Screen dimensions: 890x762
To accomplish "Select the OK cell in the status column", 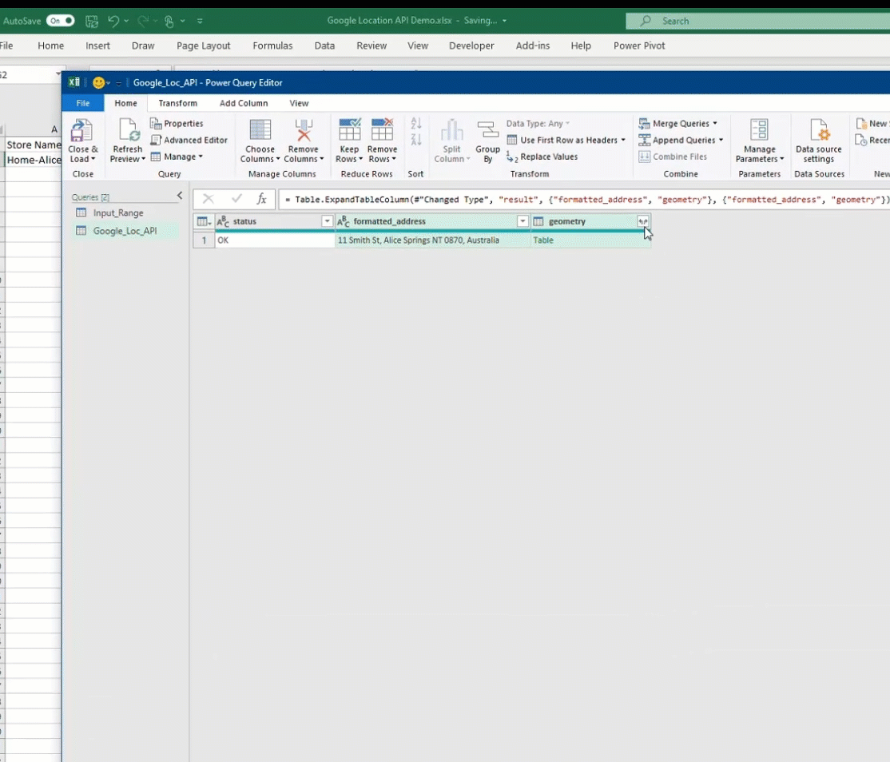I will tap(275, 240).
